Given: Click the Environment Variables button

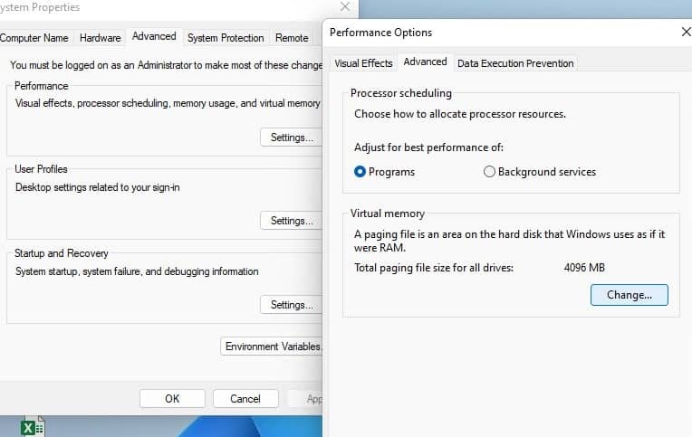Looking at the screenshot, I should [272, 347].
